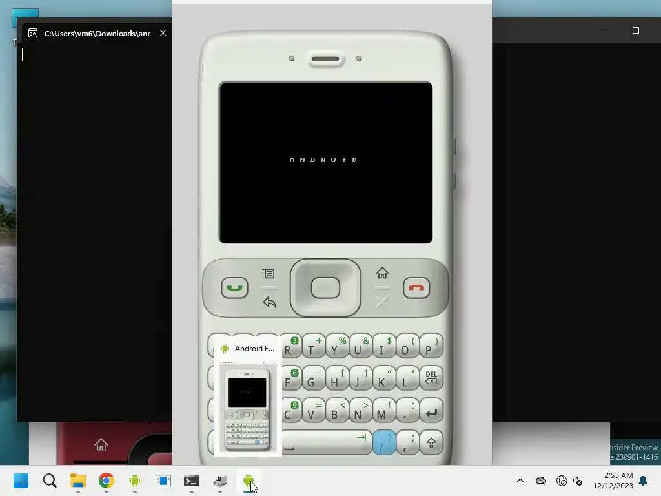Open network settings tray icon
This screenshot has width=661, height=496.
tap(561, 480)
